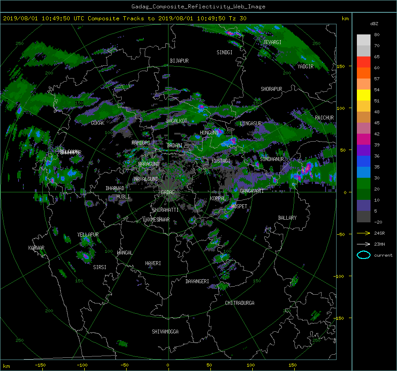Image resolution: width=397 pixels, height=371 pixels.
Task: Click the KARWAR city label
Action: (x=36, y=248)
